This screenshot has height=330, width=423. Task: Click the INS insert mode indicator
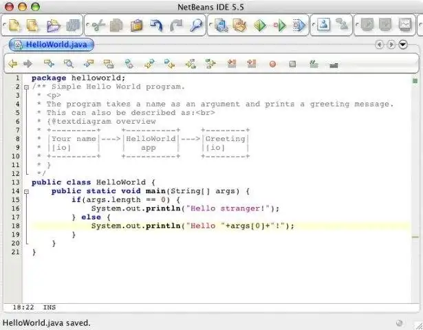coord(50,307)
